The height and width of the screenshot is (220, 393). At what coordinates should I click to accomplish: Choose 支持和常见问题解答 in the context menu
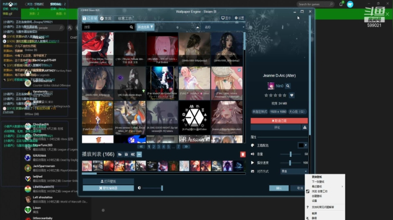[323, 207]
